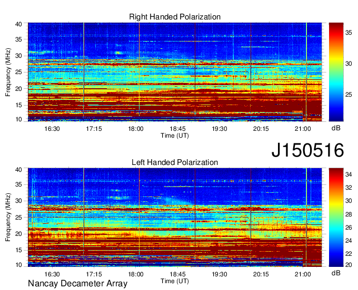Click the 17:15 tick label on lower plot

[x=94, y=274]
